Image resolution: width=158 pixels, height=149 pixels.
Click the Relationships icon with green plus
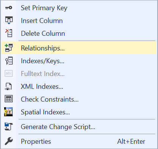9,48
